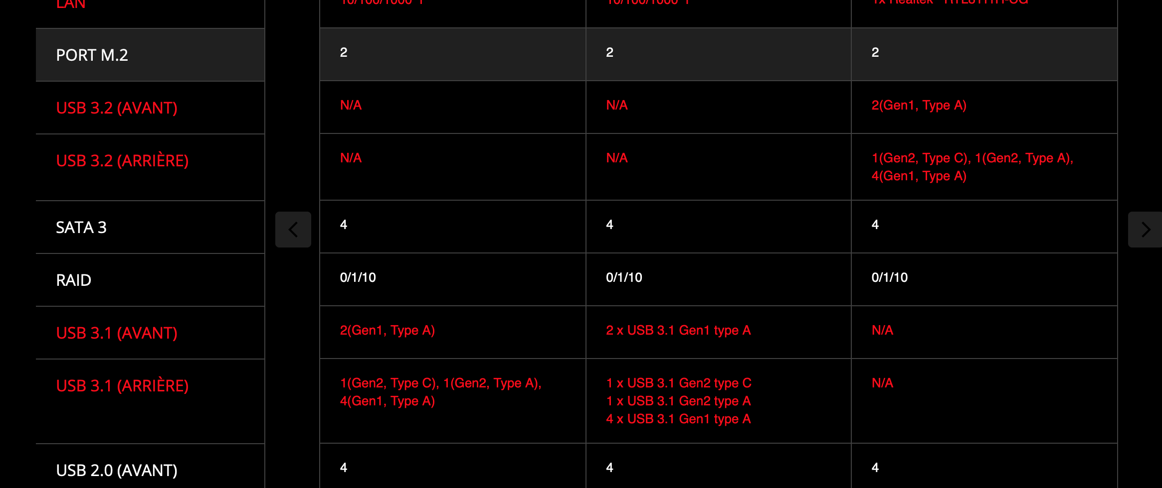Click the N/A value in USB 3.1 (AVANT) row
The width and height of the screenshot is (1162, 488).
[882, 330]
